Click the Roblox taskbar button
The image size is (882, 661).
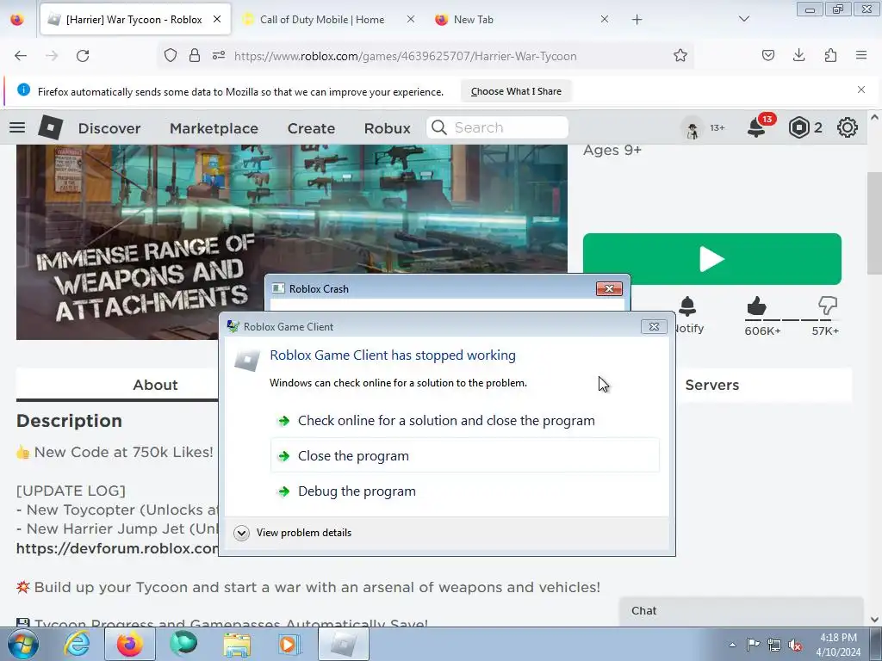coord(343,644)
